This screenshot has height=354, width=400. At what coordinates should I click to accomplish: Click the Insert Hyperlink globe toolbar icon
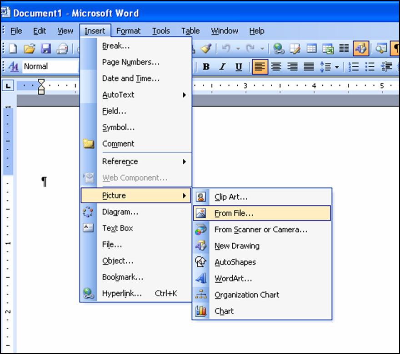279,49
